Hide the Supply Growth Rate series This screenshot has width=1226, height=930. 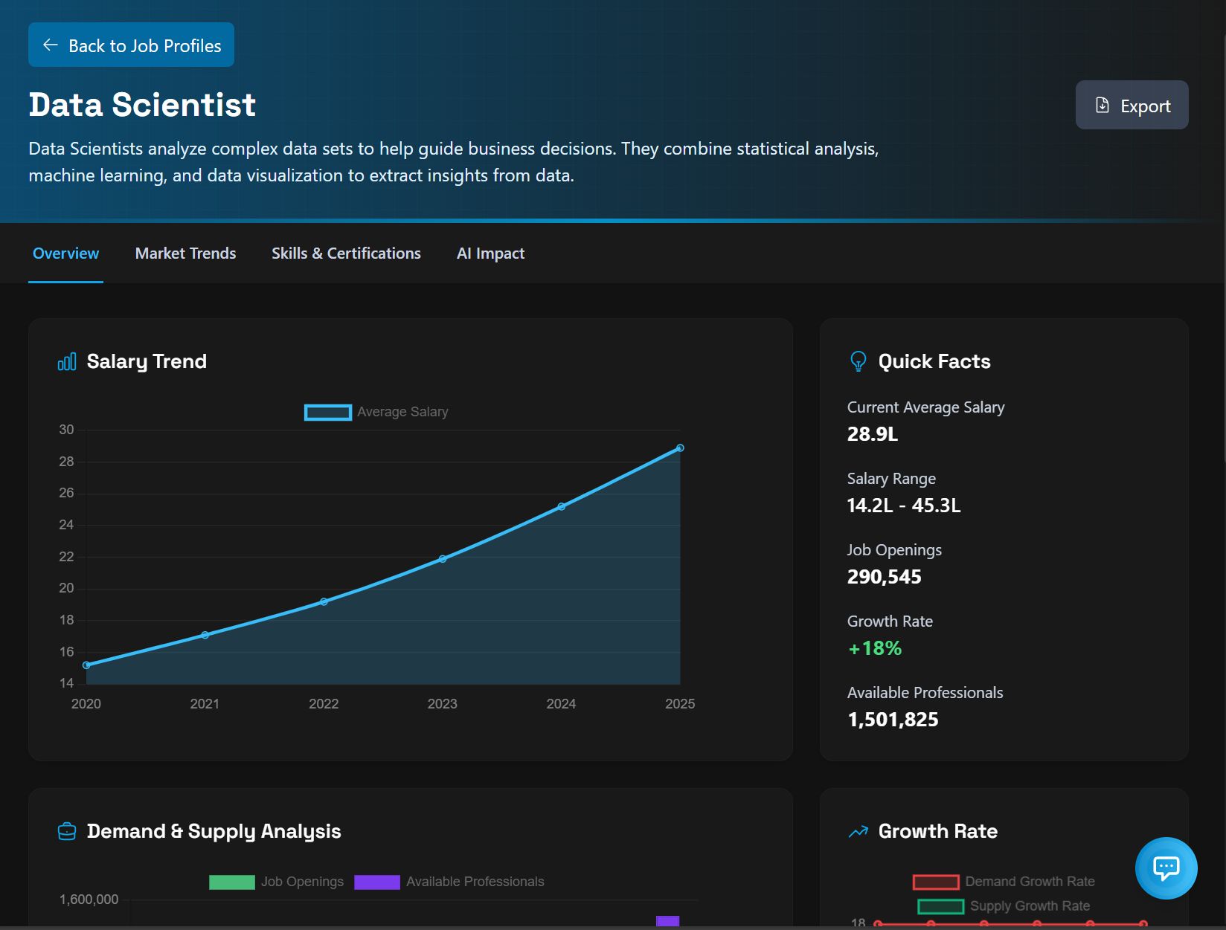1003,906
